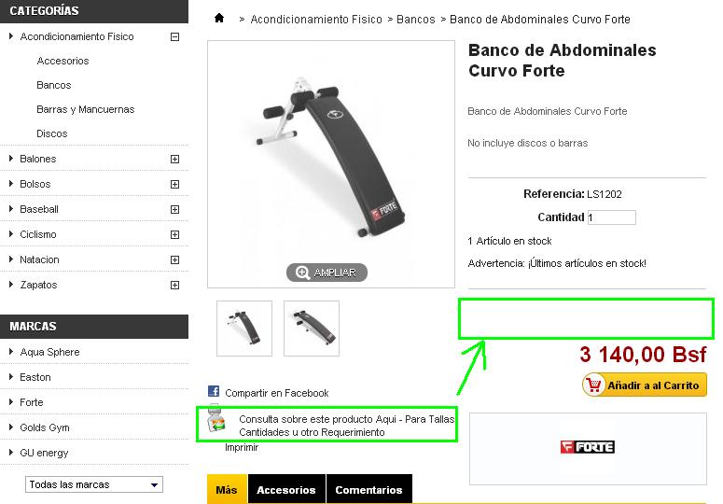Open the Golds Gym brand link

point(45,427)
